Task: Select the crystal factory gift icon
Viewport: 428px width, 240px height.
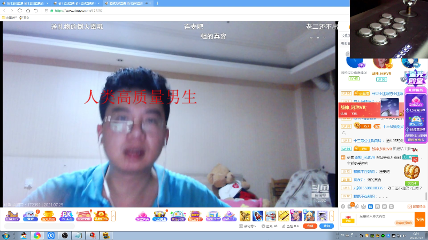Action: pos(230,216)
